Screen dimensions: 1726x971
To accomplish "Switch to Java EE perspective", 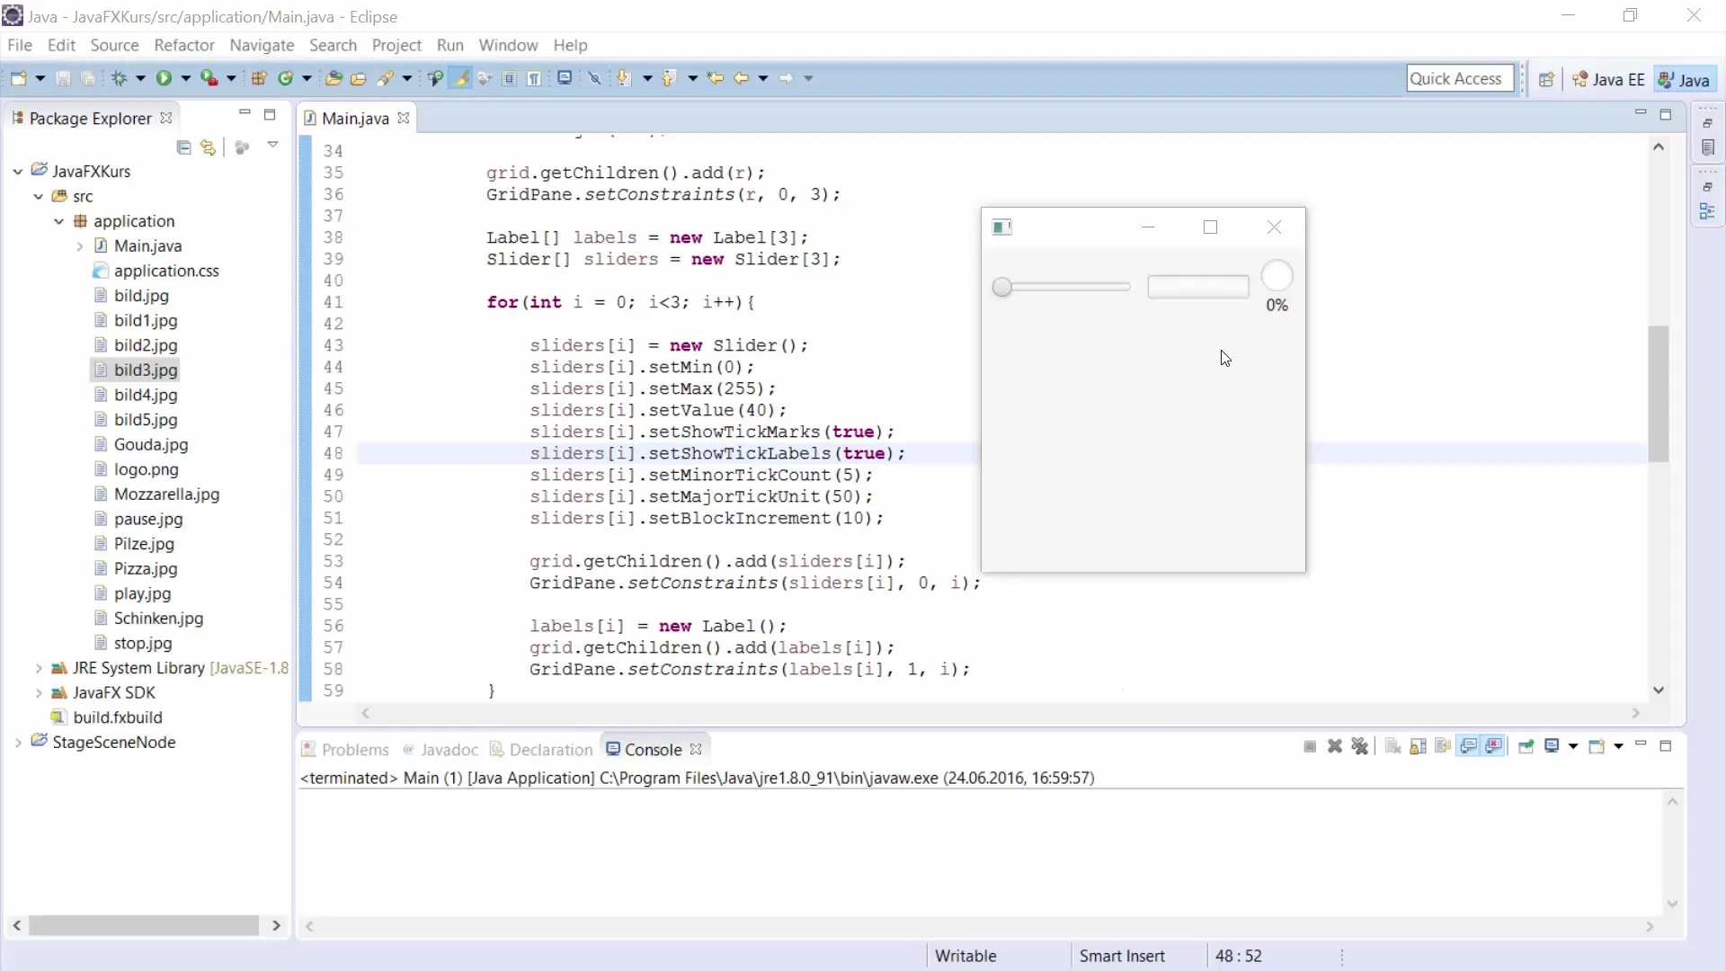I will [1608, 79].
